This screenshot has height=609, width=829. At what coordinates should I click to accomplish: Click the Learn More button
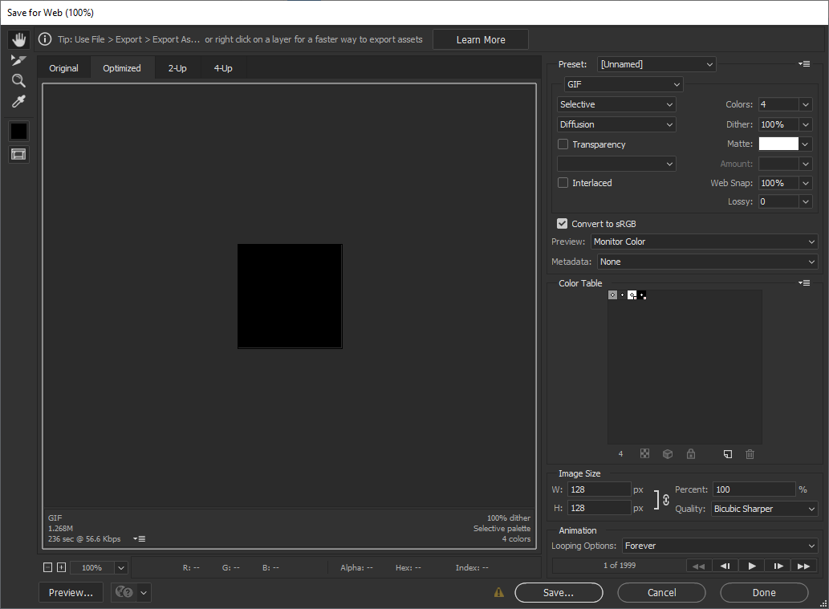pyautogui.click(x=481, y=40)
